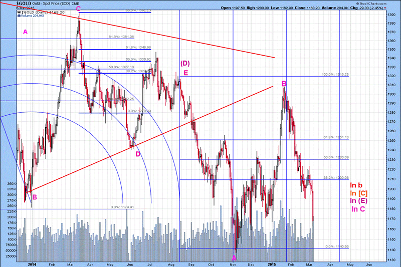Click the Oct label on the time axis
The width and height of the screenshot is (401, 267).
[x=211, y=264]
